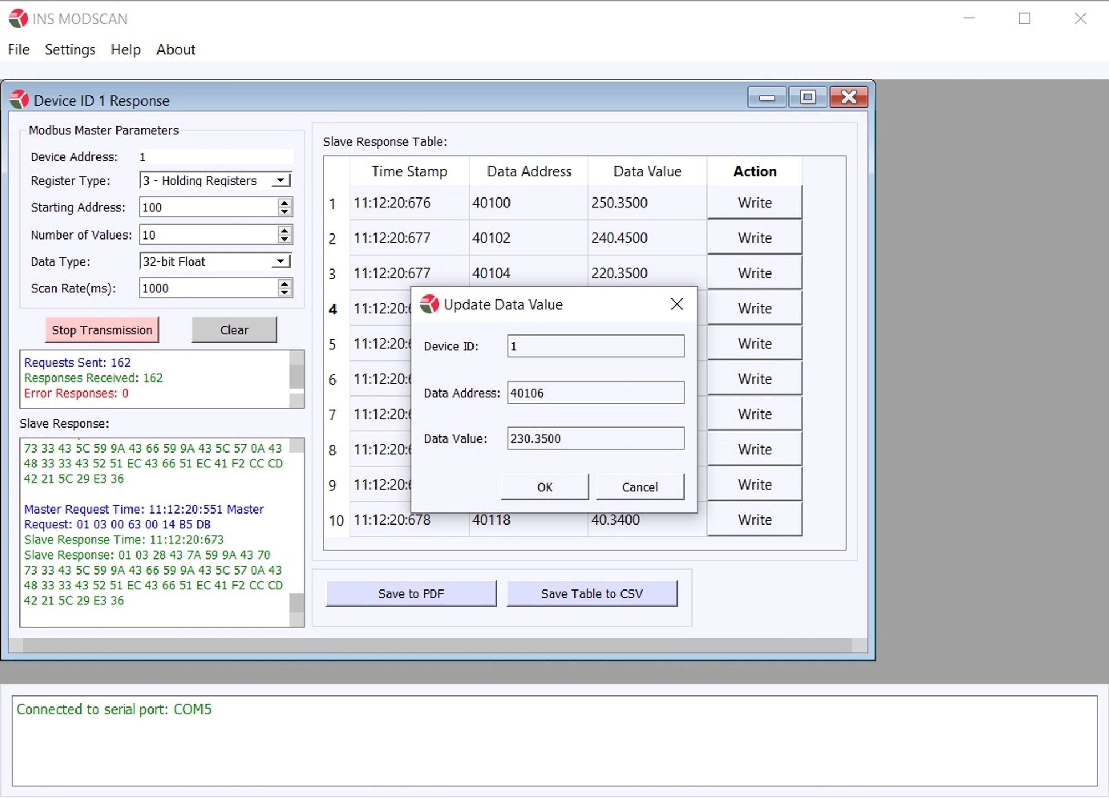The width and height of the screenshot is (1109, 798).
Task: Click Write button for row 8
Action: tap(755, 449)
